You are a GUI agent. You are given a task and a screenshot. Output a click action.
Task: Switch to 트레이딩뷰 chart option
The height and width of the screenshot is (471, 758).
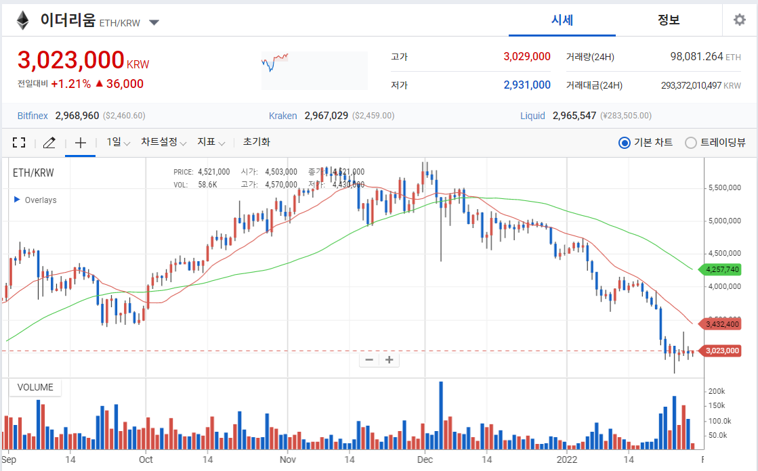click(x=691, y=143)
